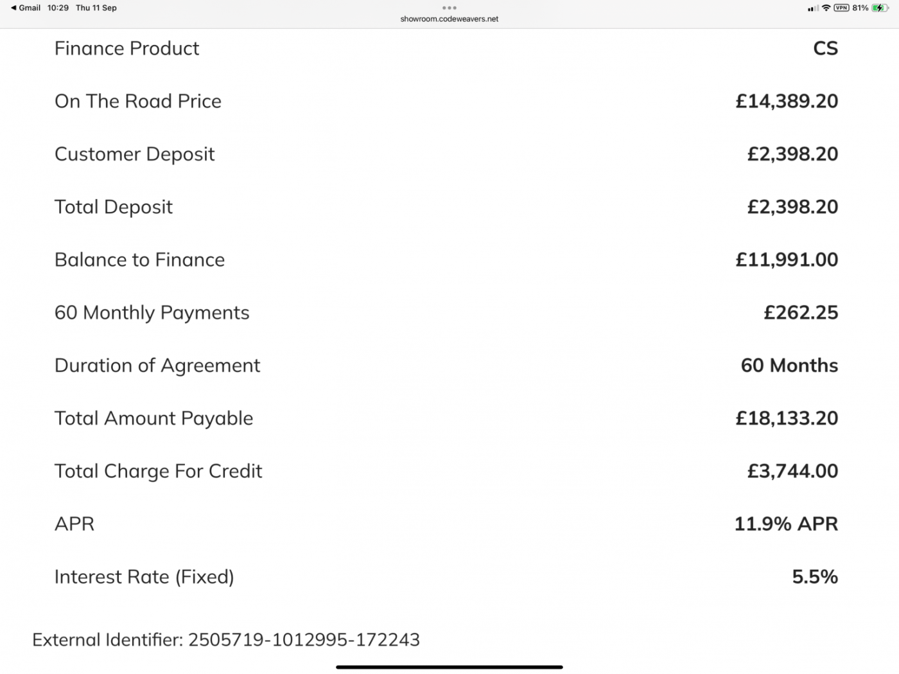Open the three-dot multitasking menu
This screenshot has width=899, height=674.
coord(449,8)
